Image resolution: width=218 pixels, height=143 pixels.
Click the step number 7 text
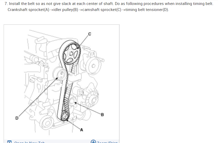click(6, 4)
